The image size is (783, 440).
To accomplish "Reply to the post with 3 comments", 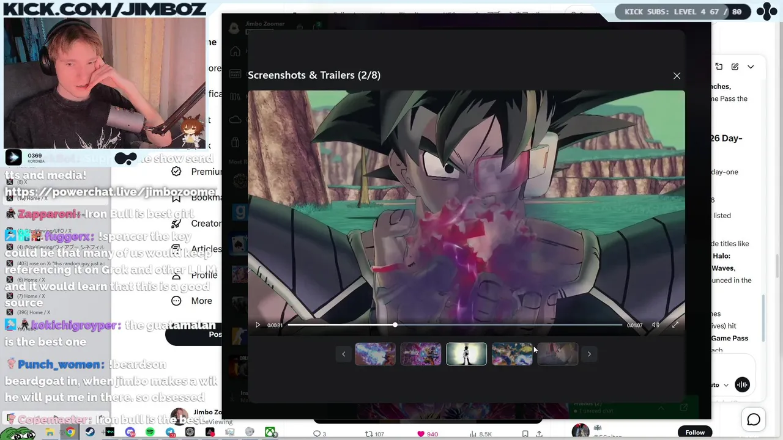I will [319, 434].
